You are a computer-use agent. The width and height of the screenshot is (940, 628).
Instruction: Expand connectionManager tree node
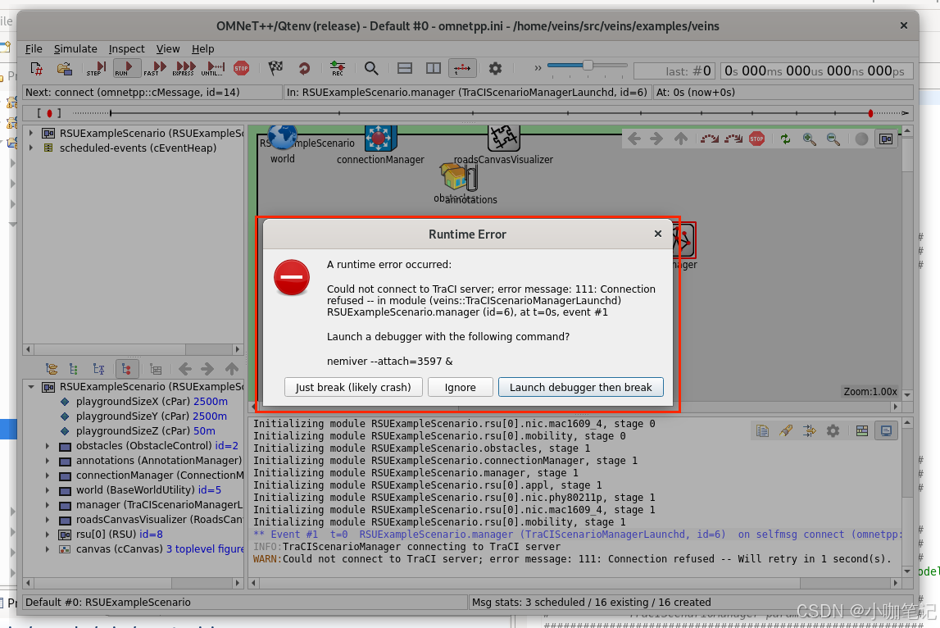pos(48,475)
